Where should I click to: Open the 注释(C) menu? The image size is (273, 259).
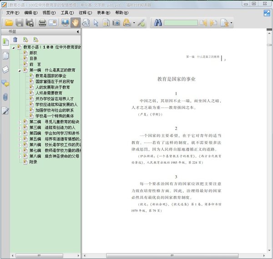[86, 13]
